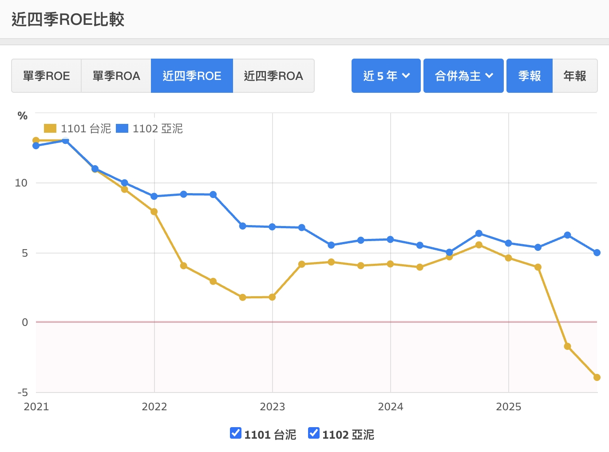Select the 季報 quarterly button
Screen dimensions: 609x452
[x=530, y=76]
